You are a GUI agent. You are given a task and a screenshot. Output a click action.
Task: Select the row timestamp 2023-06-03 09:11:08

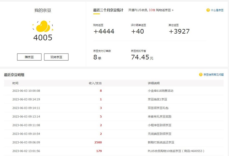(26, 125)
